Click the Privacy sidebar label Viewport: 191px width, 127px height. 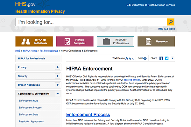click(x=22, y=67)
